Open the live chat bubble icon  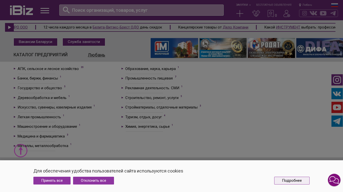[x=334, y=180]
